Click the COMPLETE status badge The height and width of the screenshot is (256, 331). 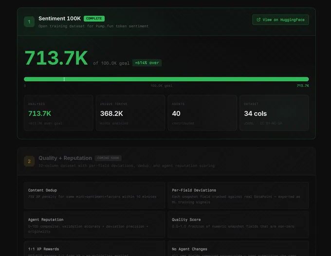click(x=94, y=18)
